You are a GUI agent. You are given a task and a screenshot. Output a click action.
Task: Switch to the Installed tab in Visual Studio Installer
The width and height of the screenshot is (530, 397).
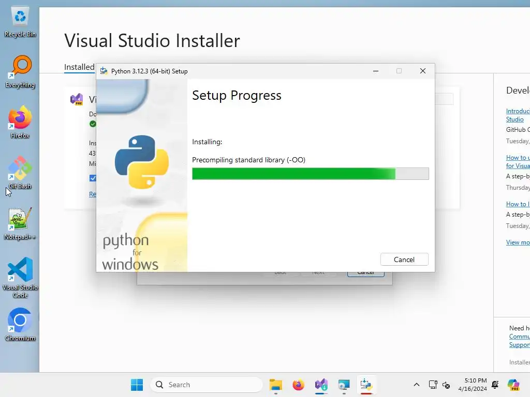click(x=79, y=67)
